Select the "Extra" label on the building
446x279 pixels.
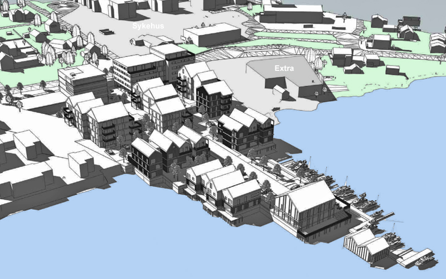pyautogui.click(x=284, y=68)
